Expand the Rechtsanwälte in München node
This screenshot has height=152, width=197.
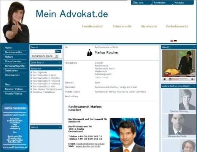pyautogui.click(x=32, y=78)
